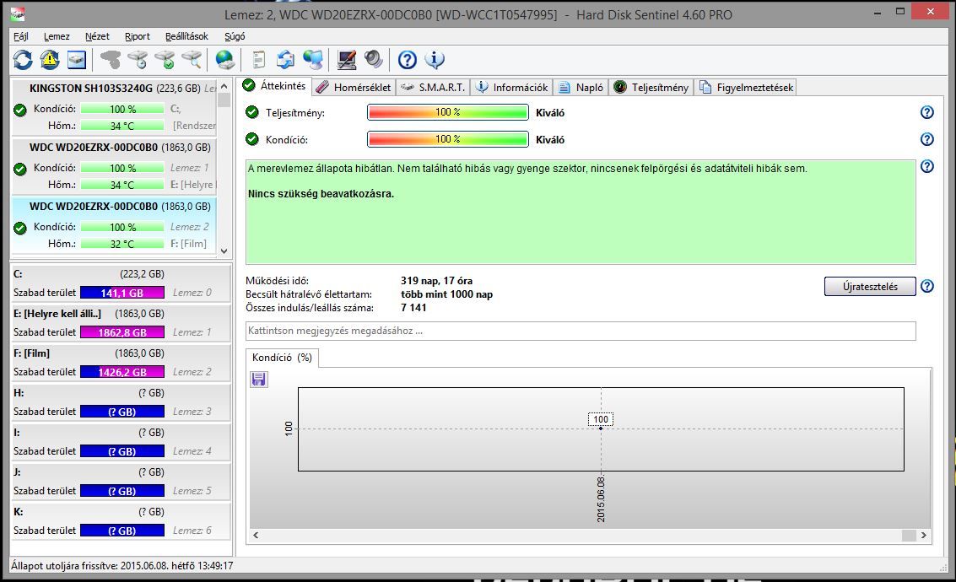
Task: Select the Kondíció (%) chart tab
Action: (x=282, y=357)
